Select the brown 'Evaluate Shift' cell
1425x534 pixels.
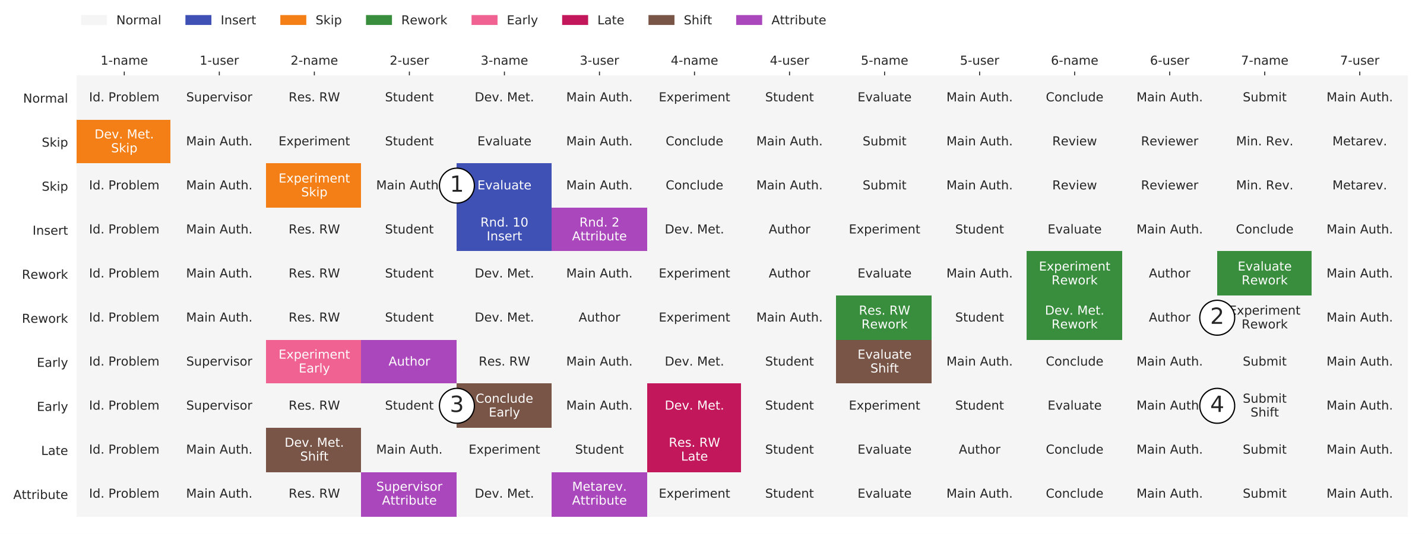tap(883, 361)
